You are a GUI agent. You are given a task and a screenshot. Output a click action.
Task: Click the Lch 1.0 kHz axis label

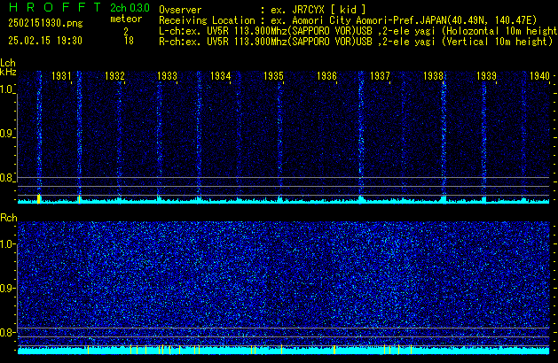pyautogui.click(x=7, y=89)
